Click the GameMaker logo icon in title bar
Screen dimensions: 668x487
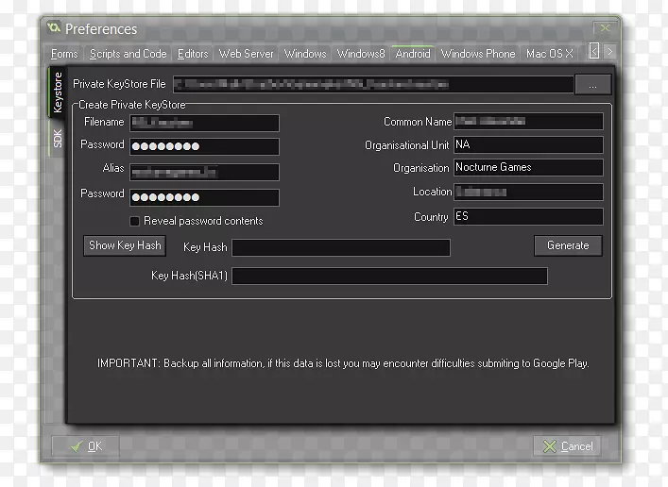tap(54, 28)
